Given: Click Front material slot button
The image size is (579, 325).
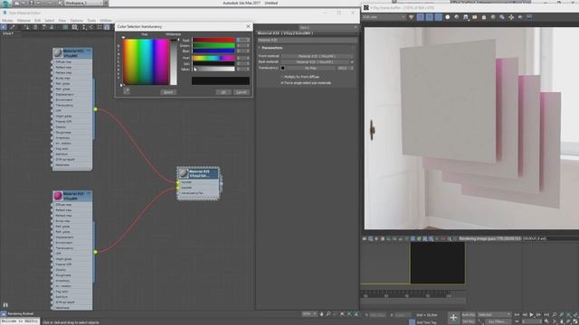Looking at the screenshot, I should point(317,56).
